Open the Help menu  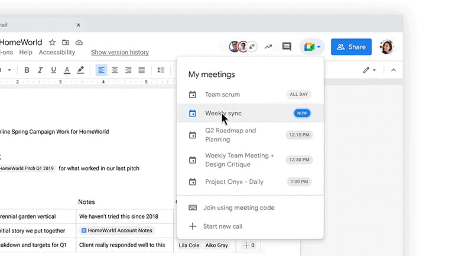click(x=25, y=52)
